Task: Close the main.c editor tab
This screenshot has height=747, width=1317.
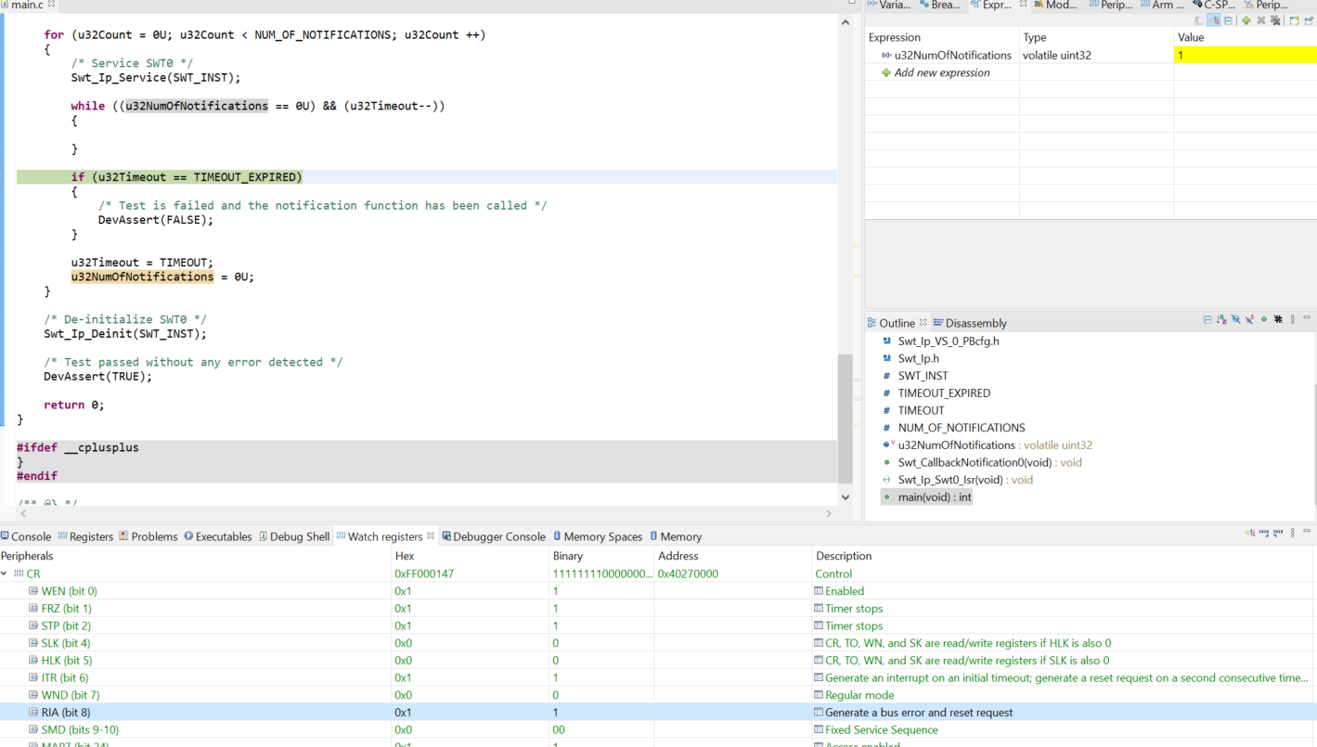Action: coord(51,5)
